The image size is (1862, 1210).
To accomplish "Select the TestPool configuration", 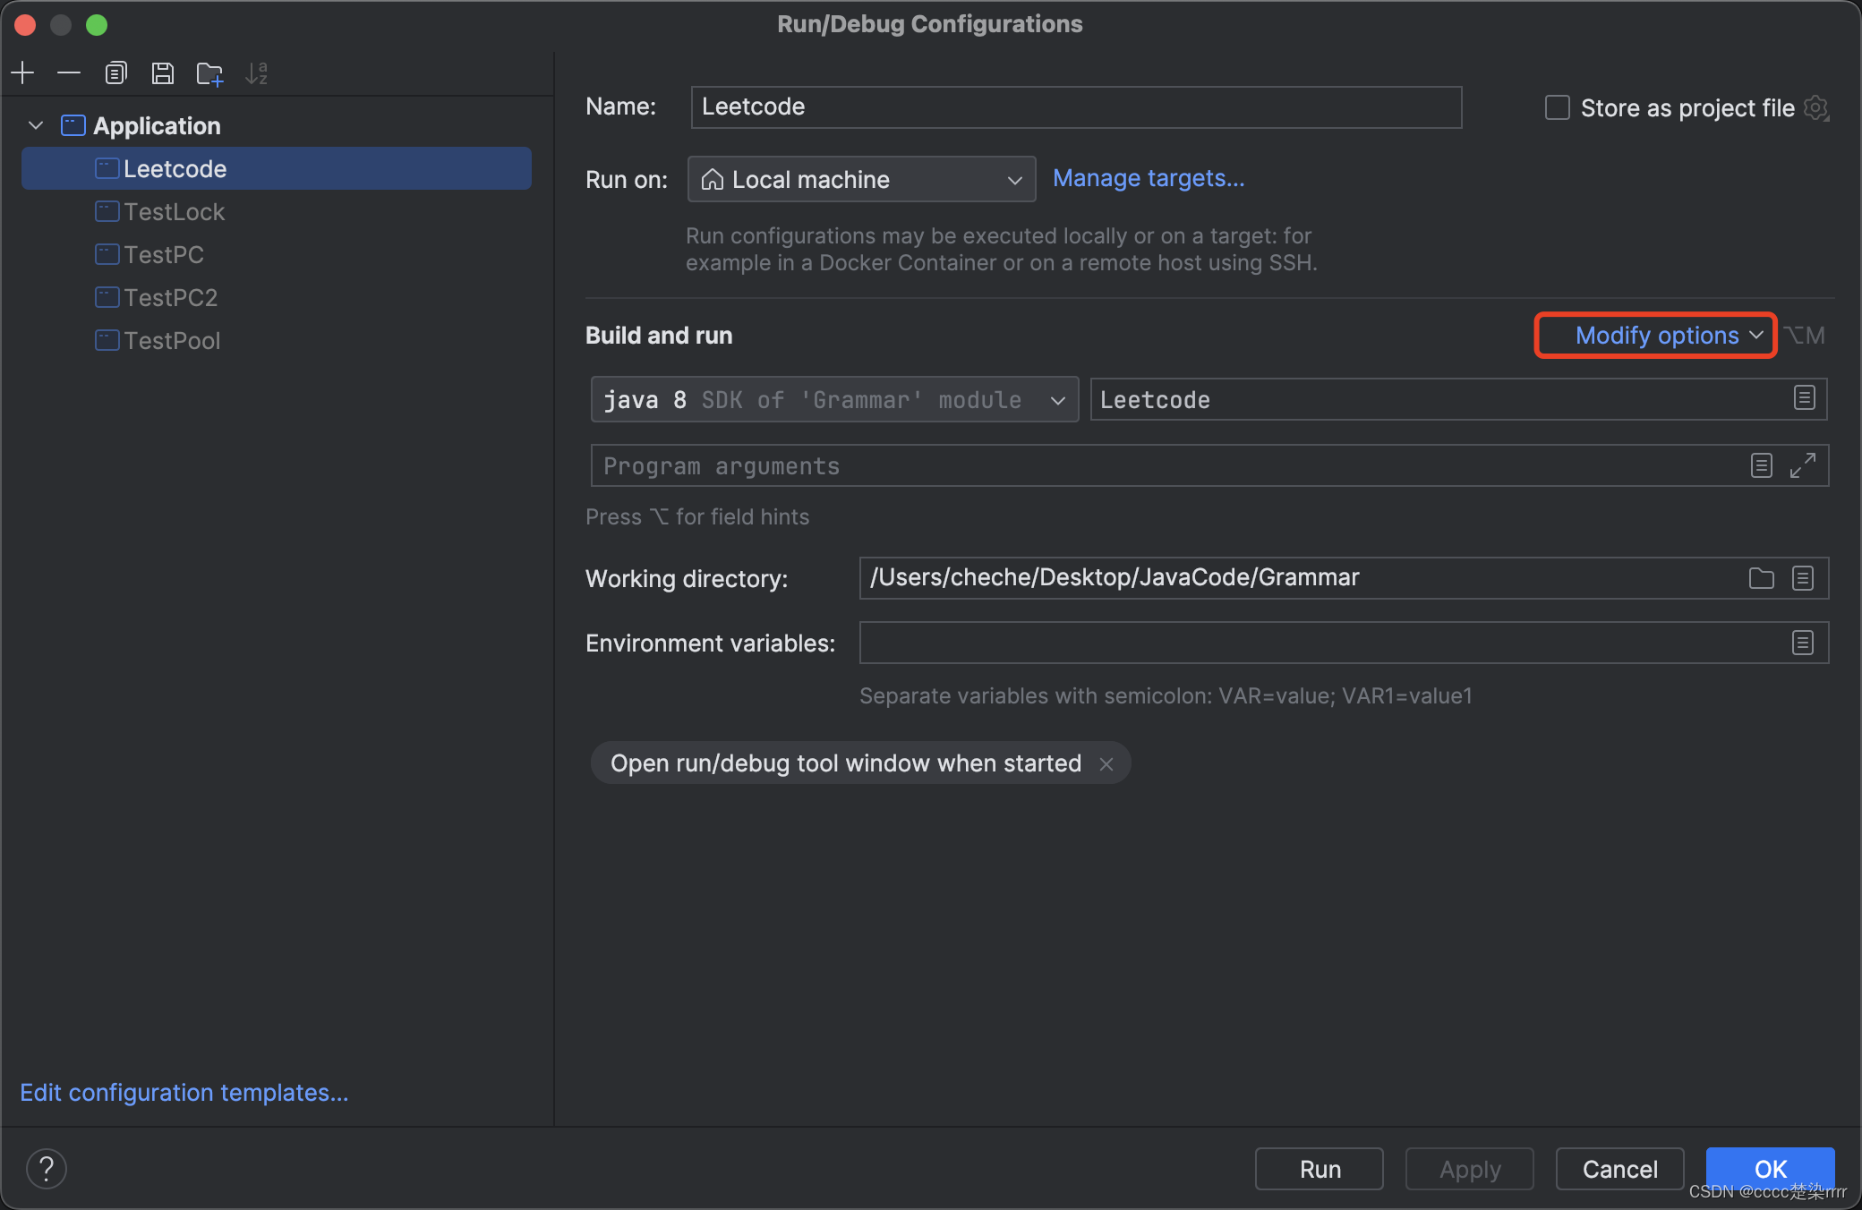I will [172, 341].
